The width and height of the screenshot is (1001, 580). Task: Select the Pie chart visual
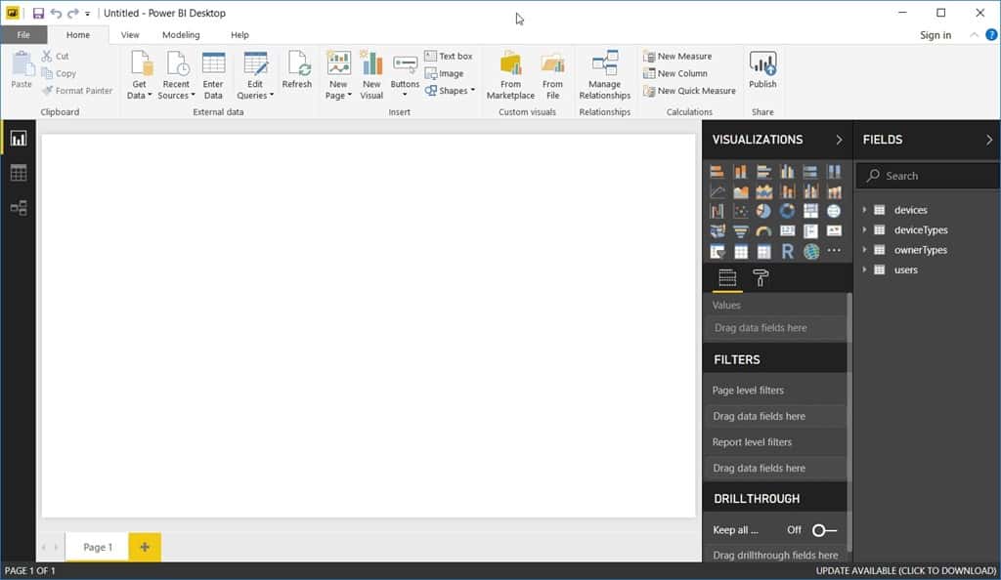click(x=763, y=211)
